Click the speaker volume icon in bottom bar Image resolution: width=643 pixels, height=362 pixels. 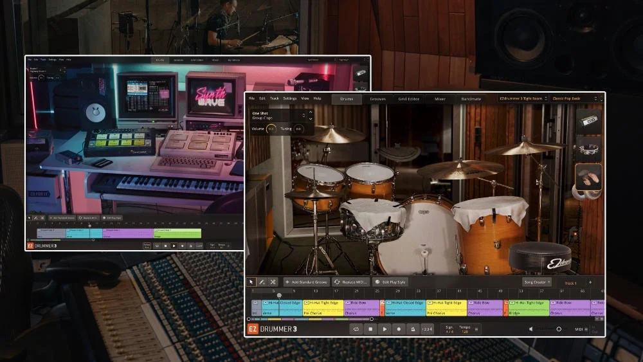coord(531,329)
